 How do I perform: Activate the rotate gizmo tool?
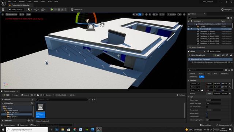(x=140, y=14)
